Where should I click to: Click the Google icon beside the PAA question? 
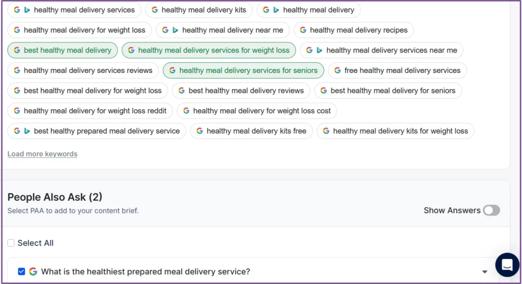(33, 271)
